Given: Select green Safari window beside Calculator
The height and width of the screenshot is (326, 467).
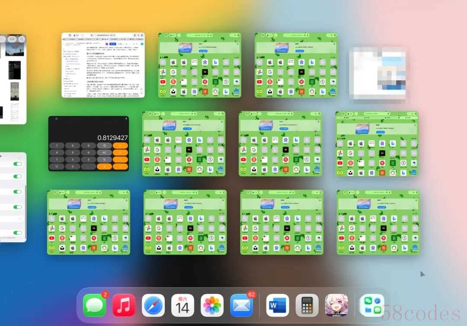Looking at the screenshot, I should (x=184, y=144).
